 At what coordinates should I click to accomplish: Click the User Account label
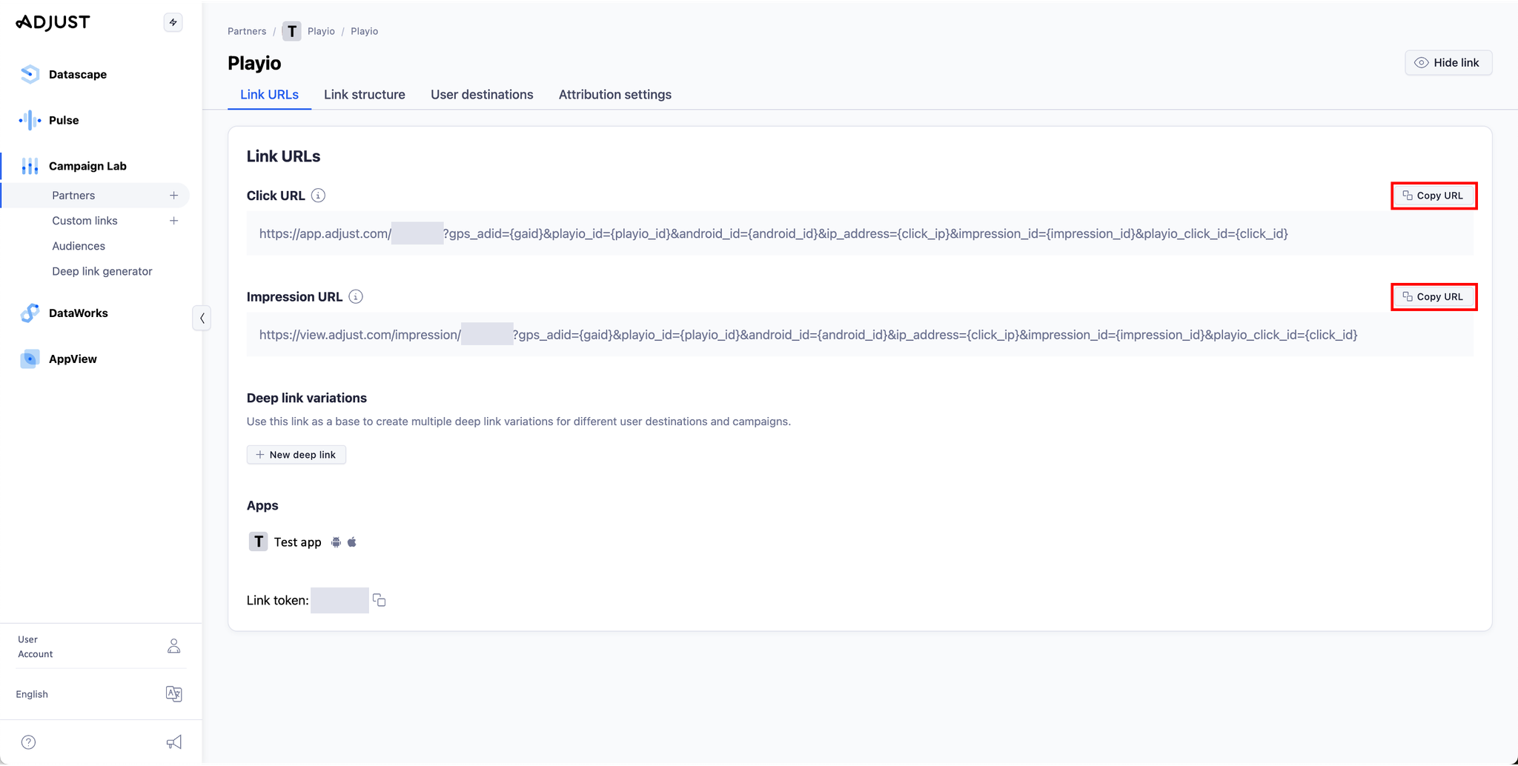pos(35,647)
